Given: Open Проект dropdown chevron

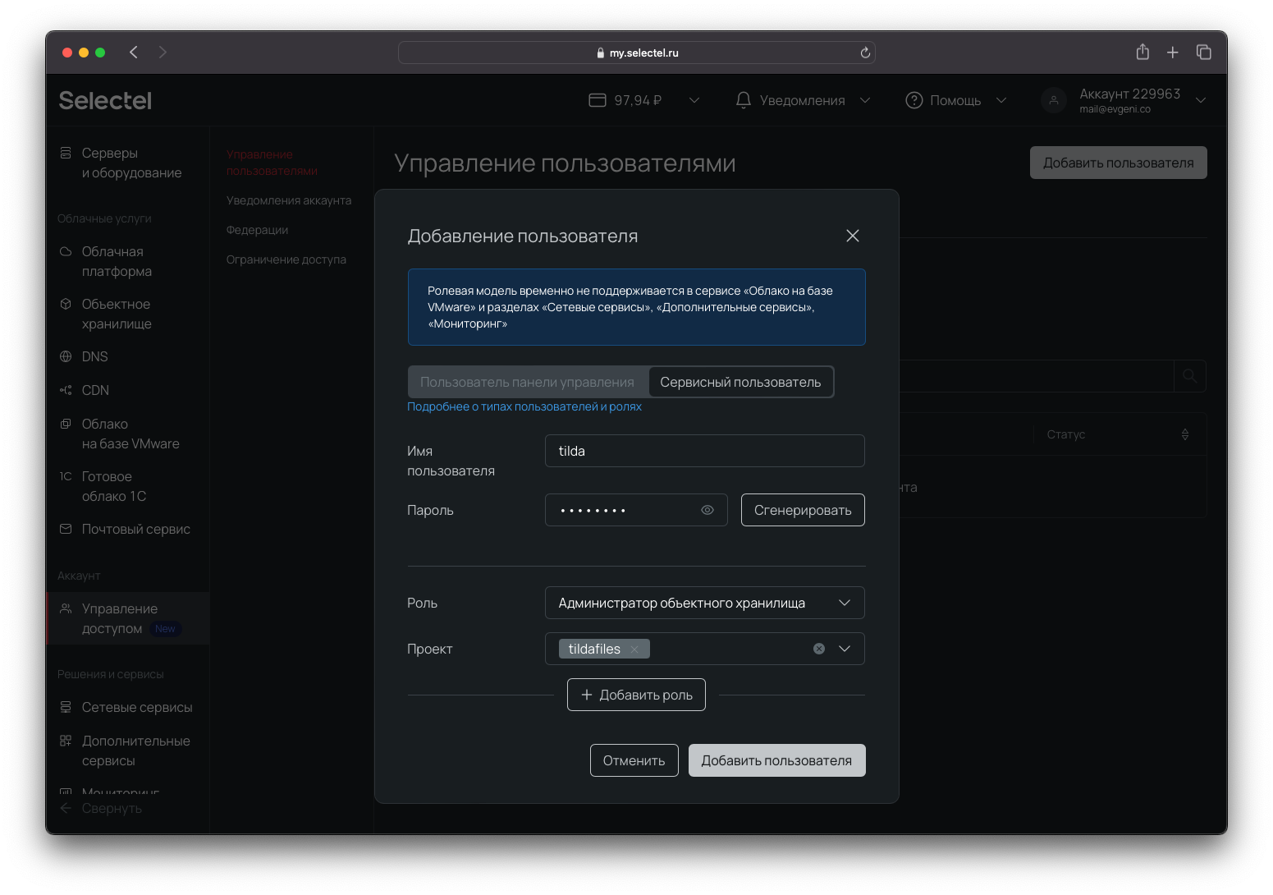Looking at the screenshot, I should point(845,649).
